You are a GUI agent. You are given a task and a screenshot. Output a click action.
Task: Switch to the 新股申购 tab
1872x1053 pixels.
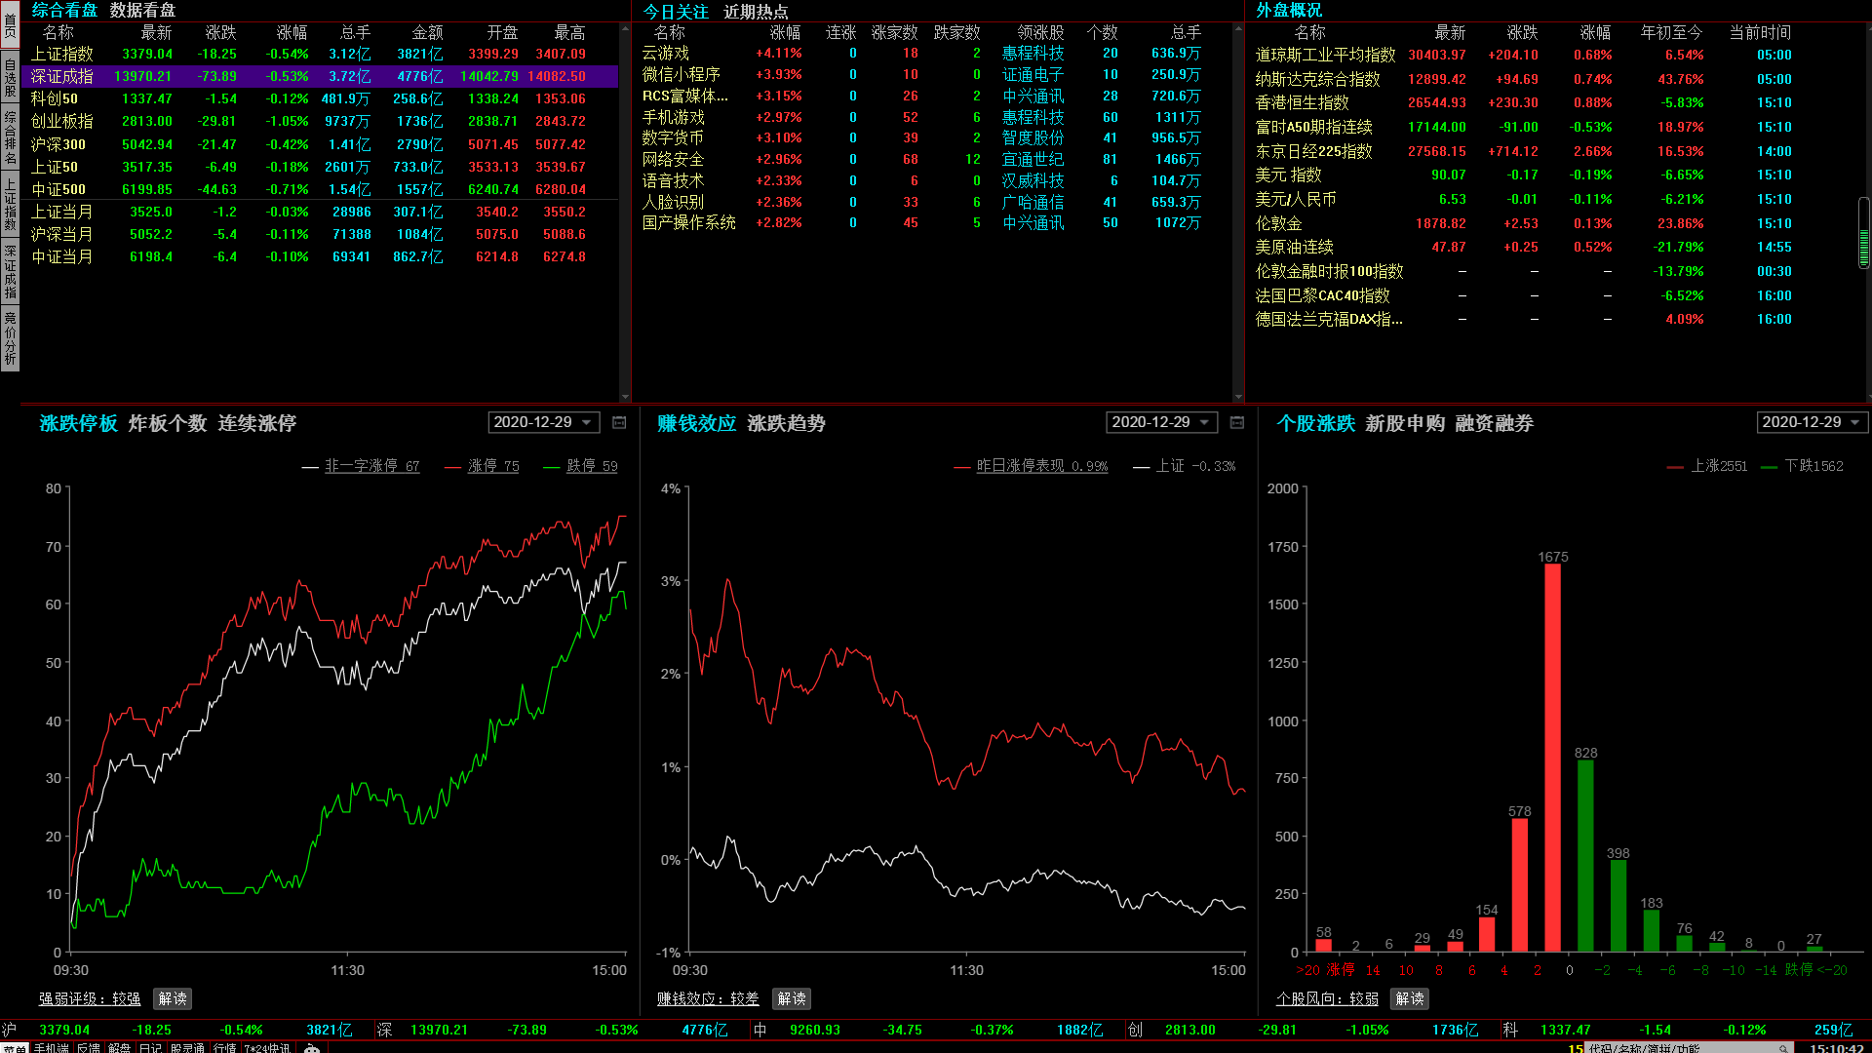point(1405,423)
